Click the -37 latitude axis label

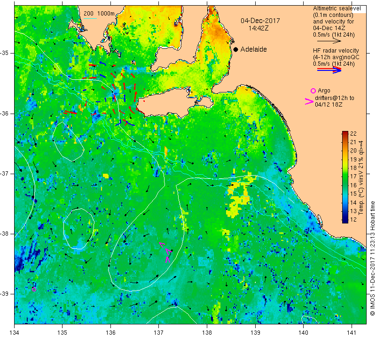point(4,173)
